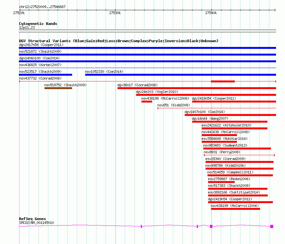Click the nsv519752 (Shaikh2009) label
Viewport: 285px width, 244px height.
65,85
